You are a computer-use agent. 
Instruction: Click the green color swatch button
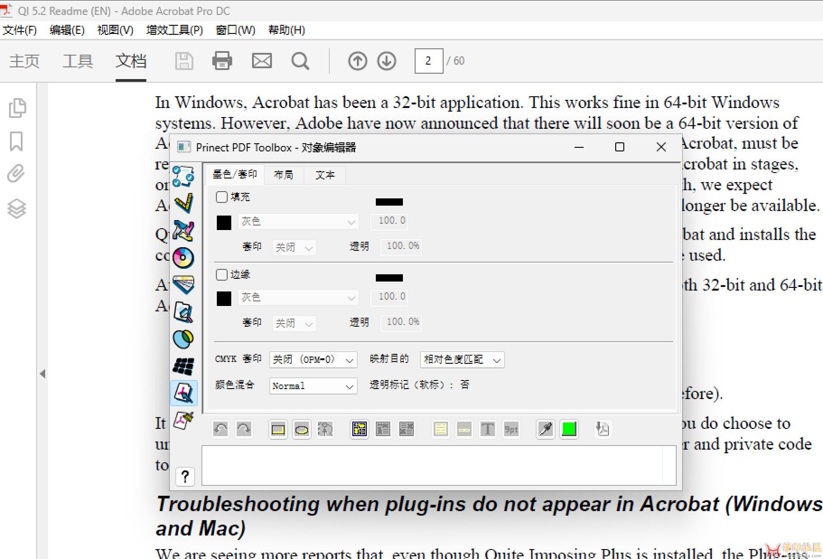click(x=569, y=429)
